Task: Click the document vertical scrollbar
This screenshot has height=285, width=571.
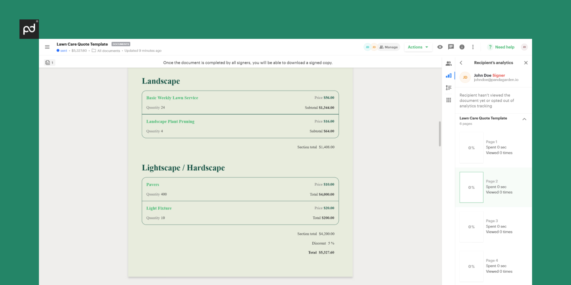Action: (440, 134)
